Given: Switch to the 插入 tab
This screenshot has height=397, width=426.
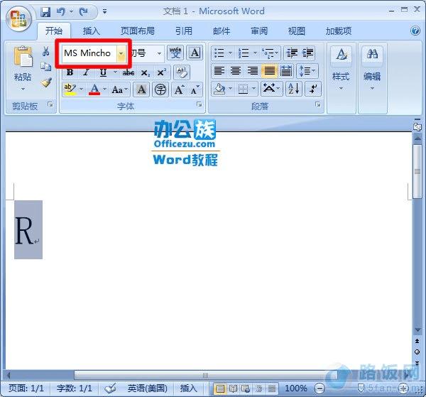Looking at the screenshot, I should (x=92, y=31).
